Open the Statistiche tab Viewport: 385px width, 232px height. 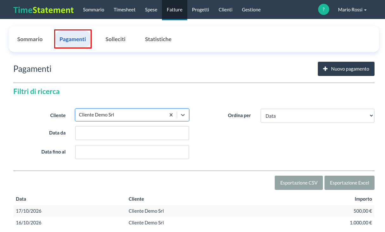pos(158,39)
